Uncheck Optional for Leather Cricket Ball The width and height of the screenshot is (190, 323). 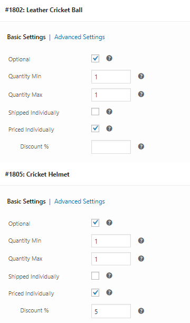[95, 59]
